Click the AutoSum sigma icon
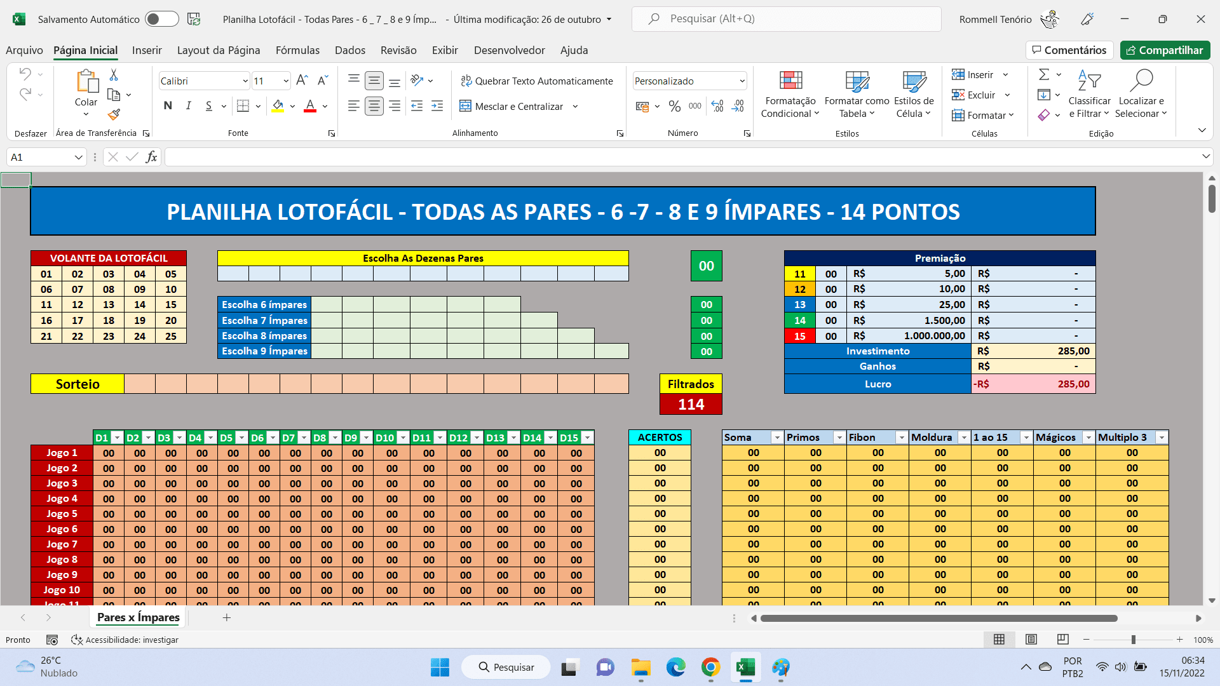The height and width of the screenshot is (686, 1220). (1044, 74)
